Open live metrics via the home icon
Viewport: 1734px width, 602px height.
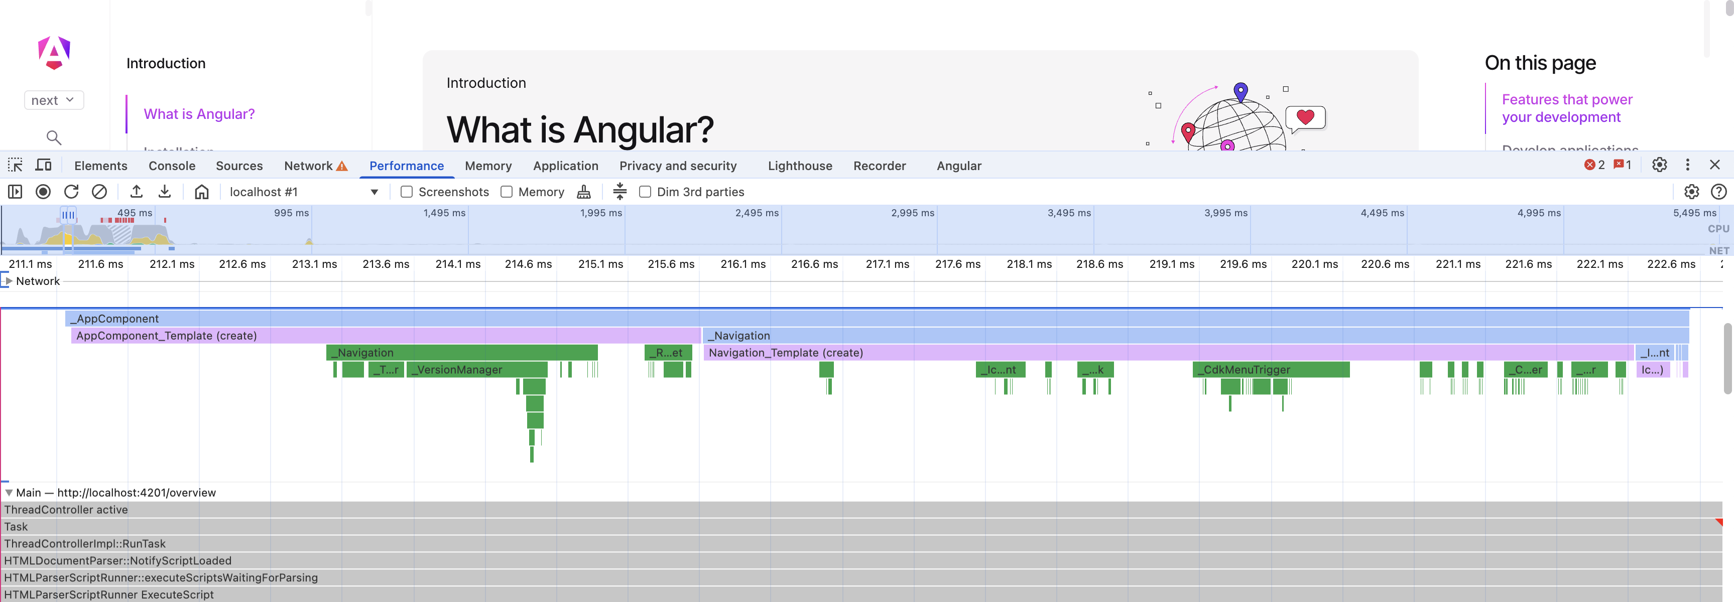[201, 192]
